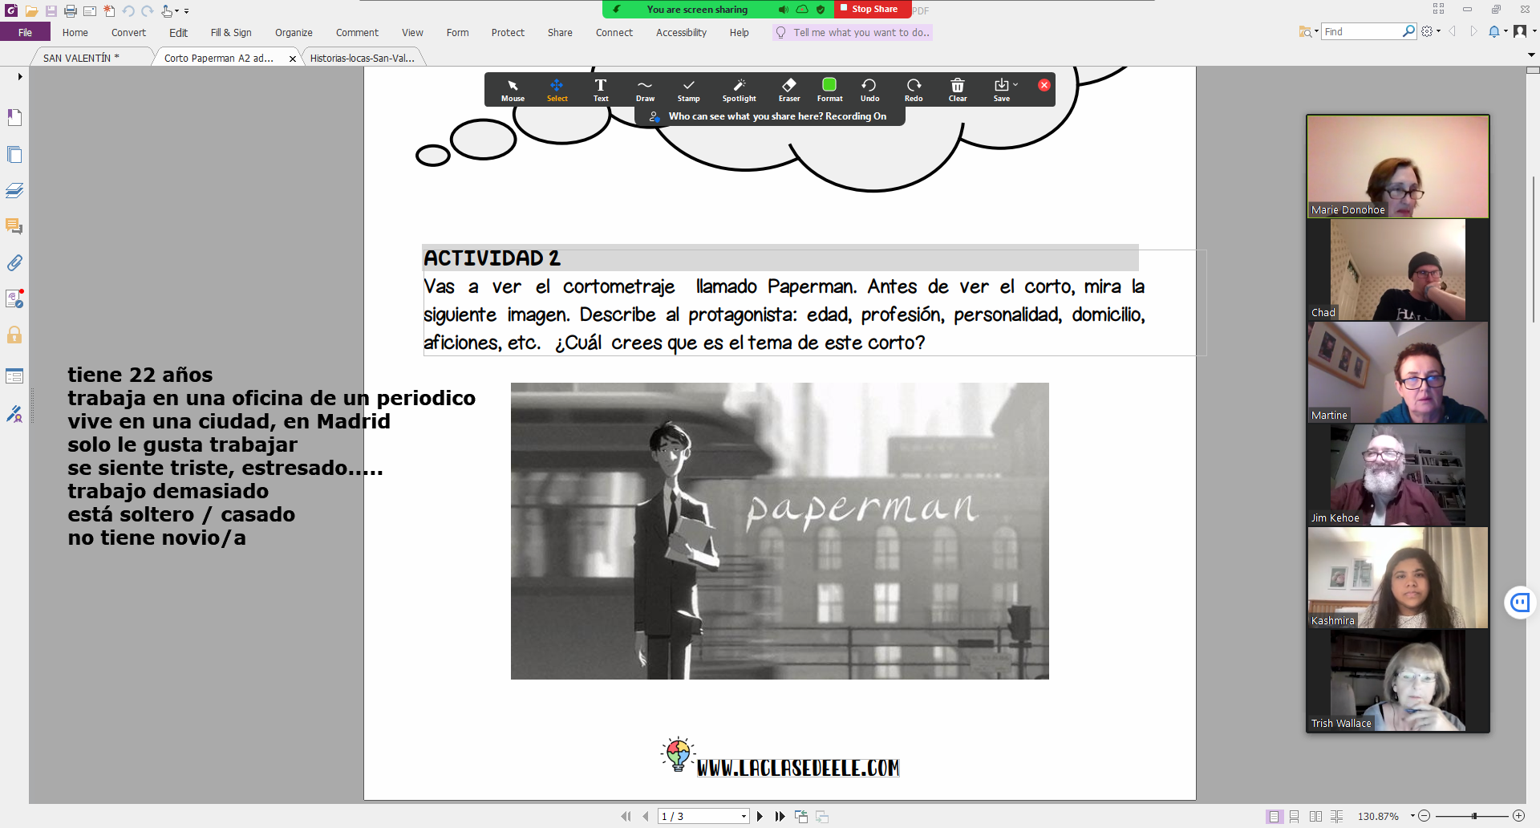
Task: Go to the next page
Action: (x=760, y=816)
